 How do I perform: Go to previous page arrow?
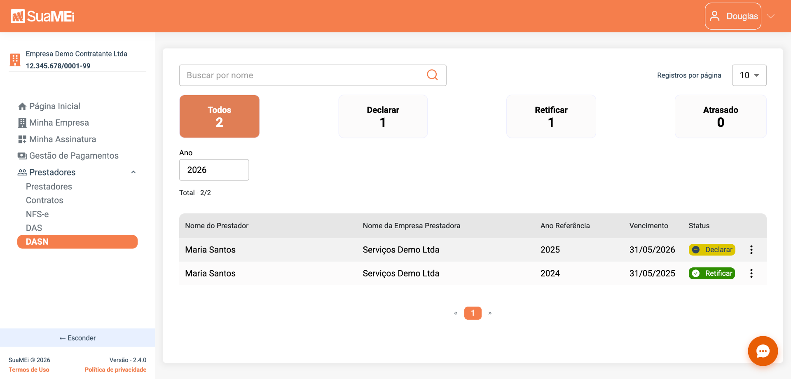tap(456, 313)
